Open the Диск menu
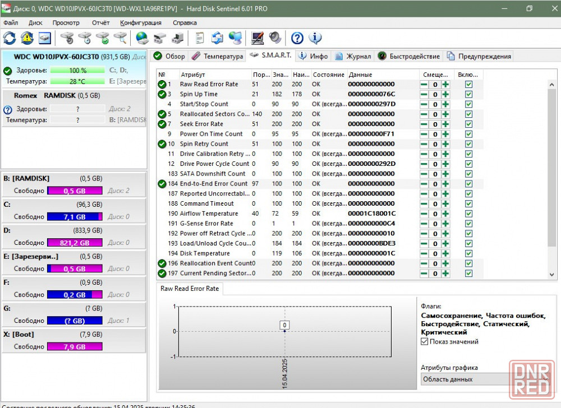Image resolution: width=561 pixels, height=408 pixels. 35,22
